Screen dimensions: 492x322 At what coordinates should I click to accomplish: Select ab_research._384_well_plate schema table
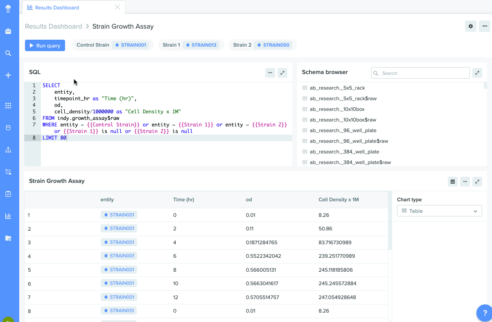coord(344,152)
